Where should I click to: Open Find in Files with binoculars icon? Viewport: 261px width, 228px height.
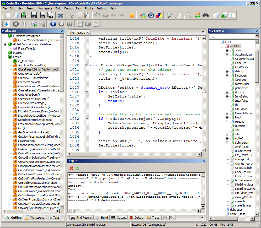pyautogui.click(x=206, y=15)
